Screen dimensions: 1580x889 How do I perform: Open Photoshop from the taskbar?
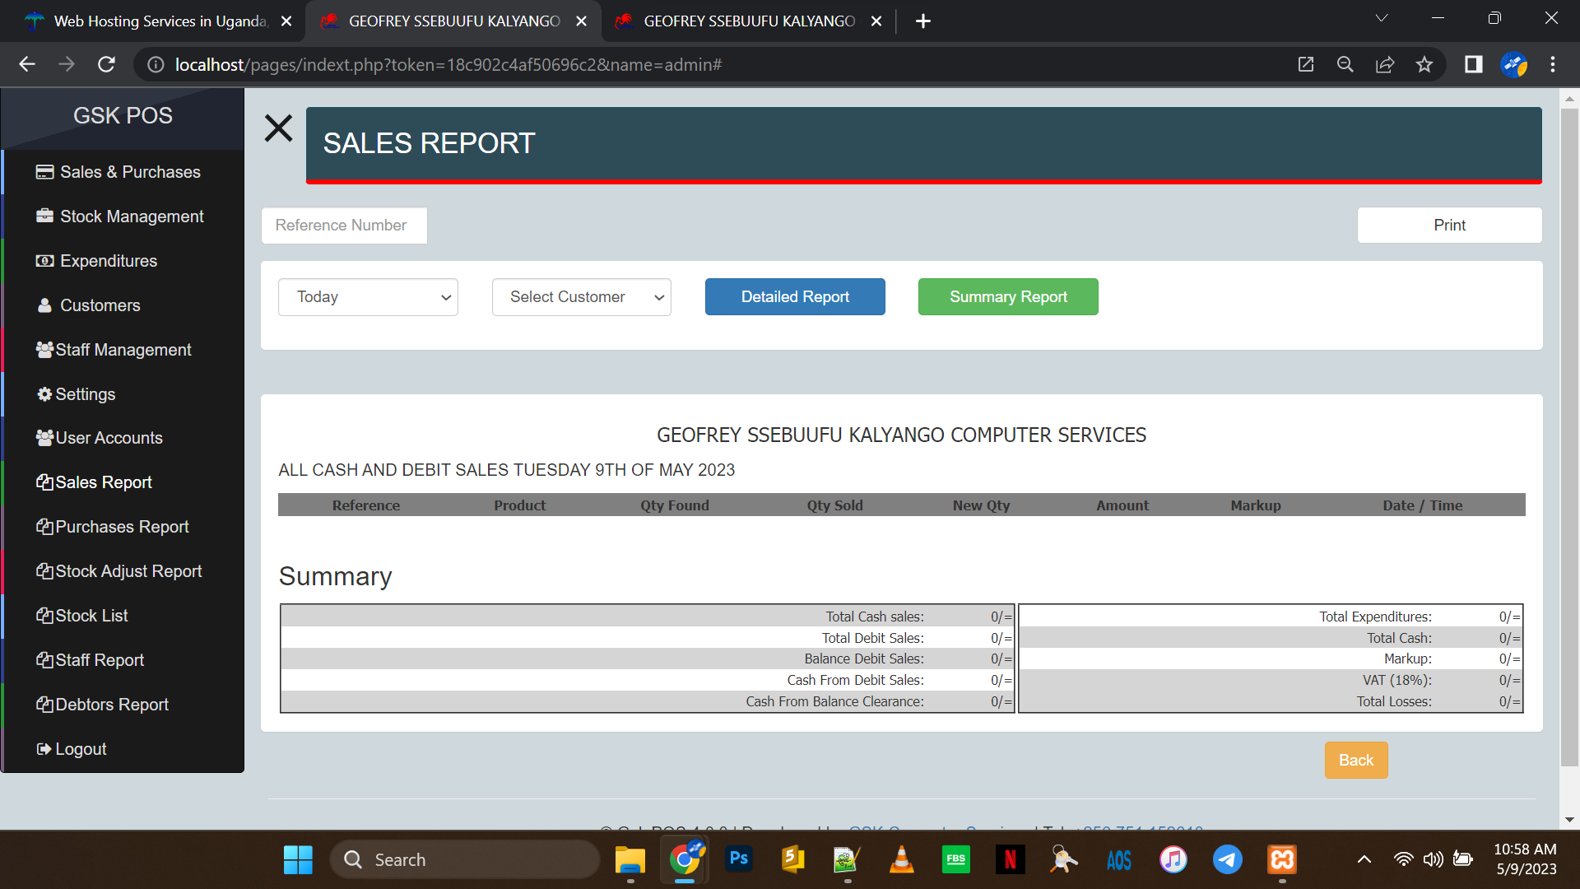point(738,859)
